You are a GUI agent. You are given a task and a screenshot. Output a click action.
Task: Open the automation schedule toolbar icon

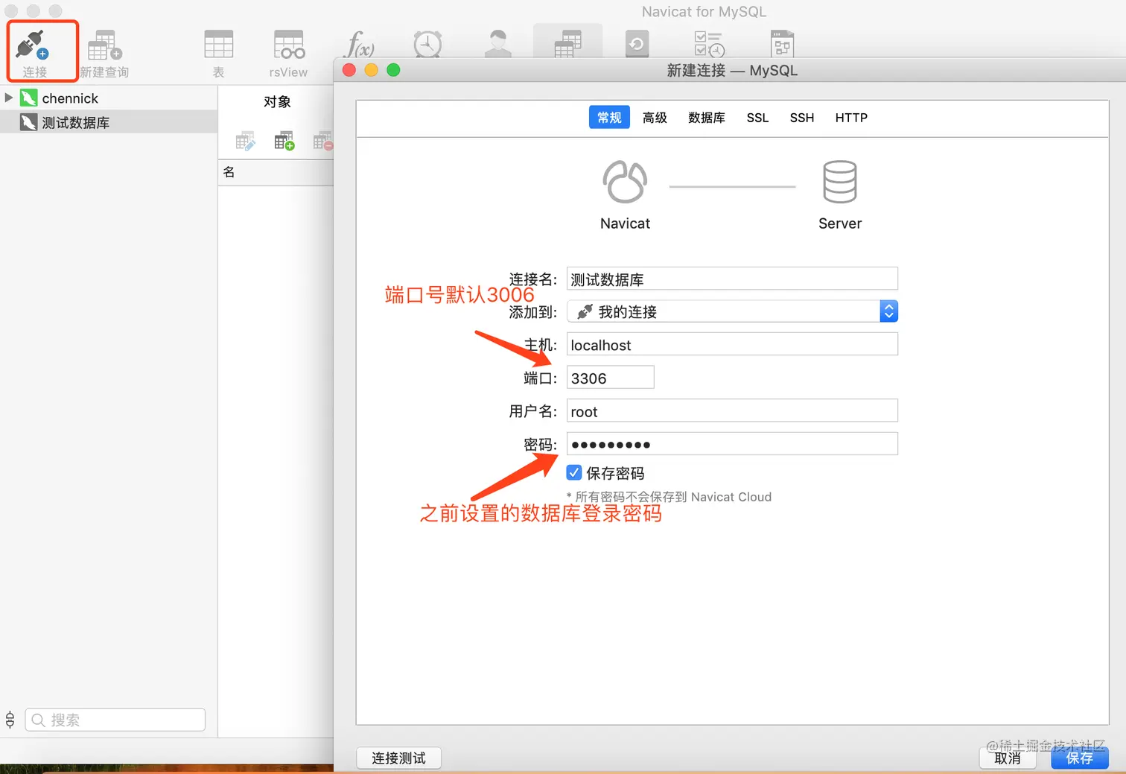[708, 44]
